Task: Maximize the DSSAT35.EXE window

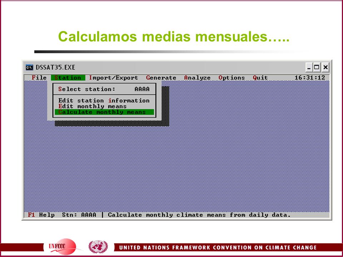Action: tap(316, 67)
